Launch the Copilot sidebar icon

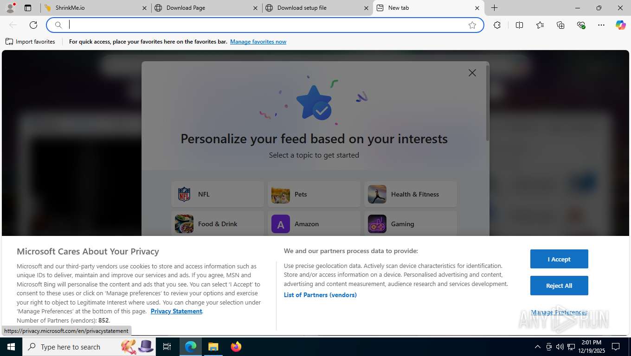click(621, 25)
